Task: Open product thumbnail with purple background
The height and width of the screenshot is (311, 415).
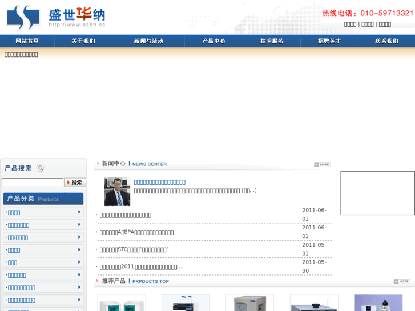Action: click(x=378, y=302)
